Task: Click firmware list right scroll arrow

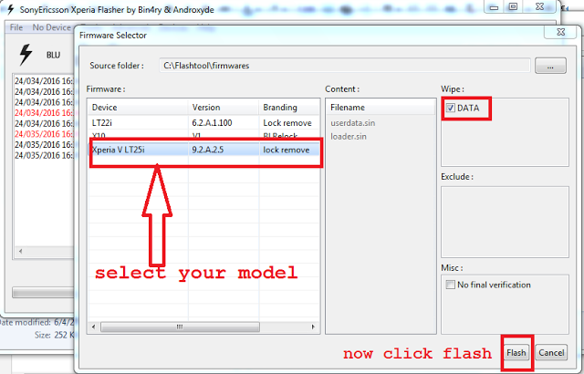Action: click(313, 327)
